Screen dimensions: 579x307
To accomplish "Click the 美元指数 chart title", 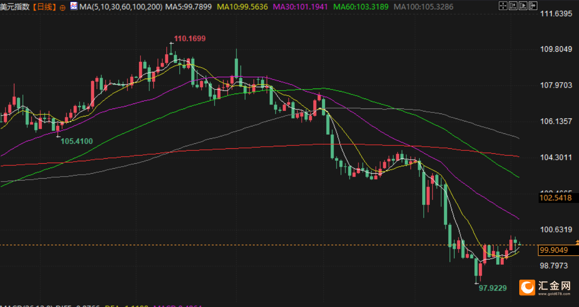I will pyautogui.click(x=15, y=6).
